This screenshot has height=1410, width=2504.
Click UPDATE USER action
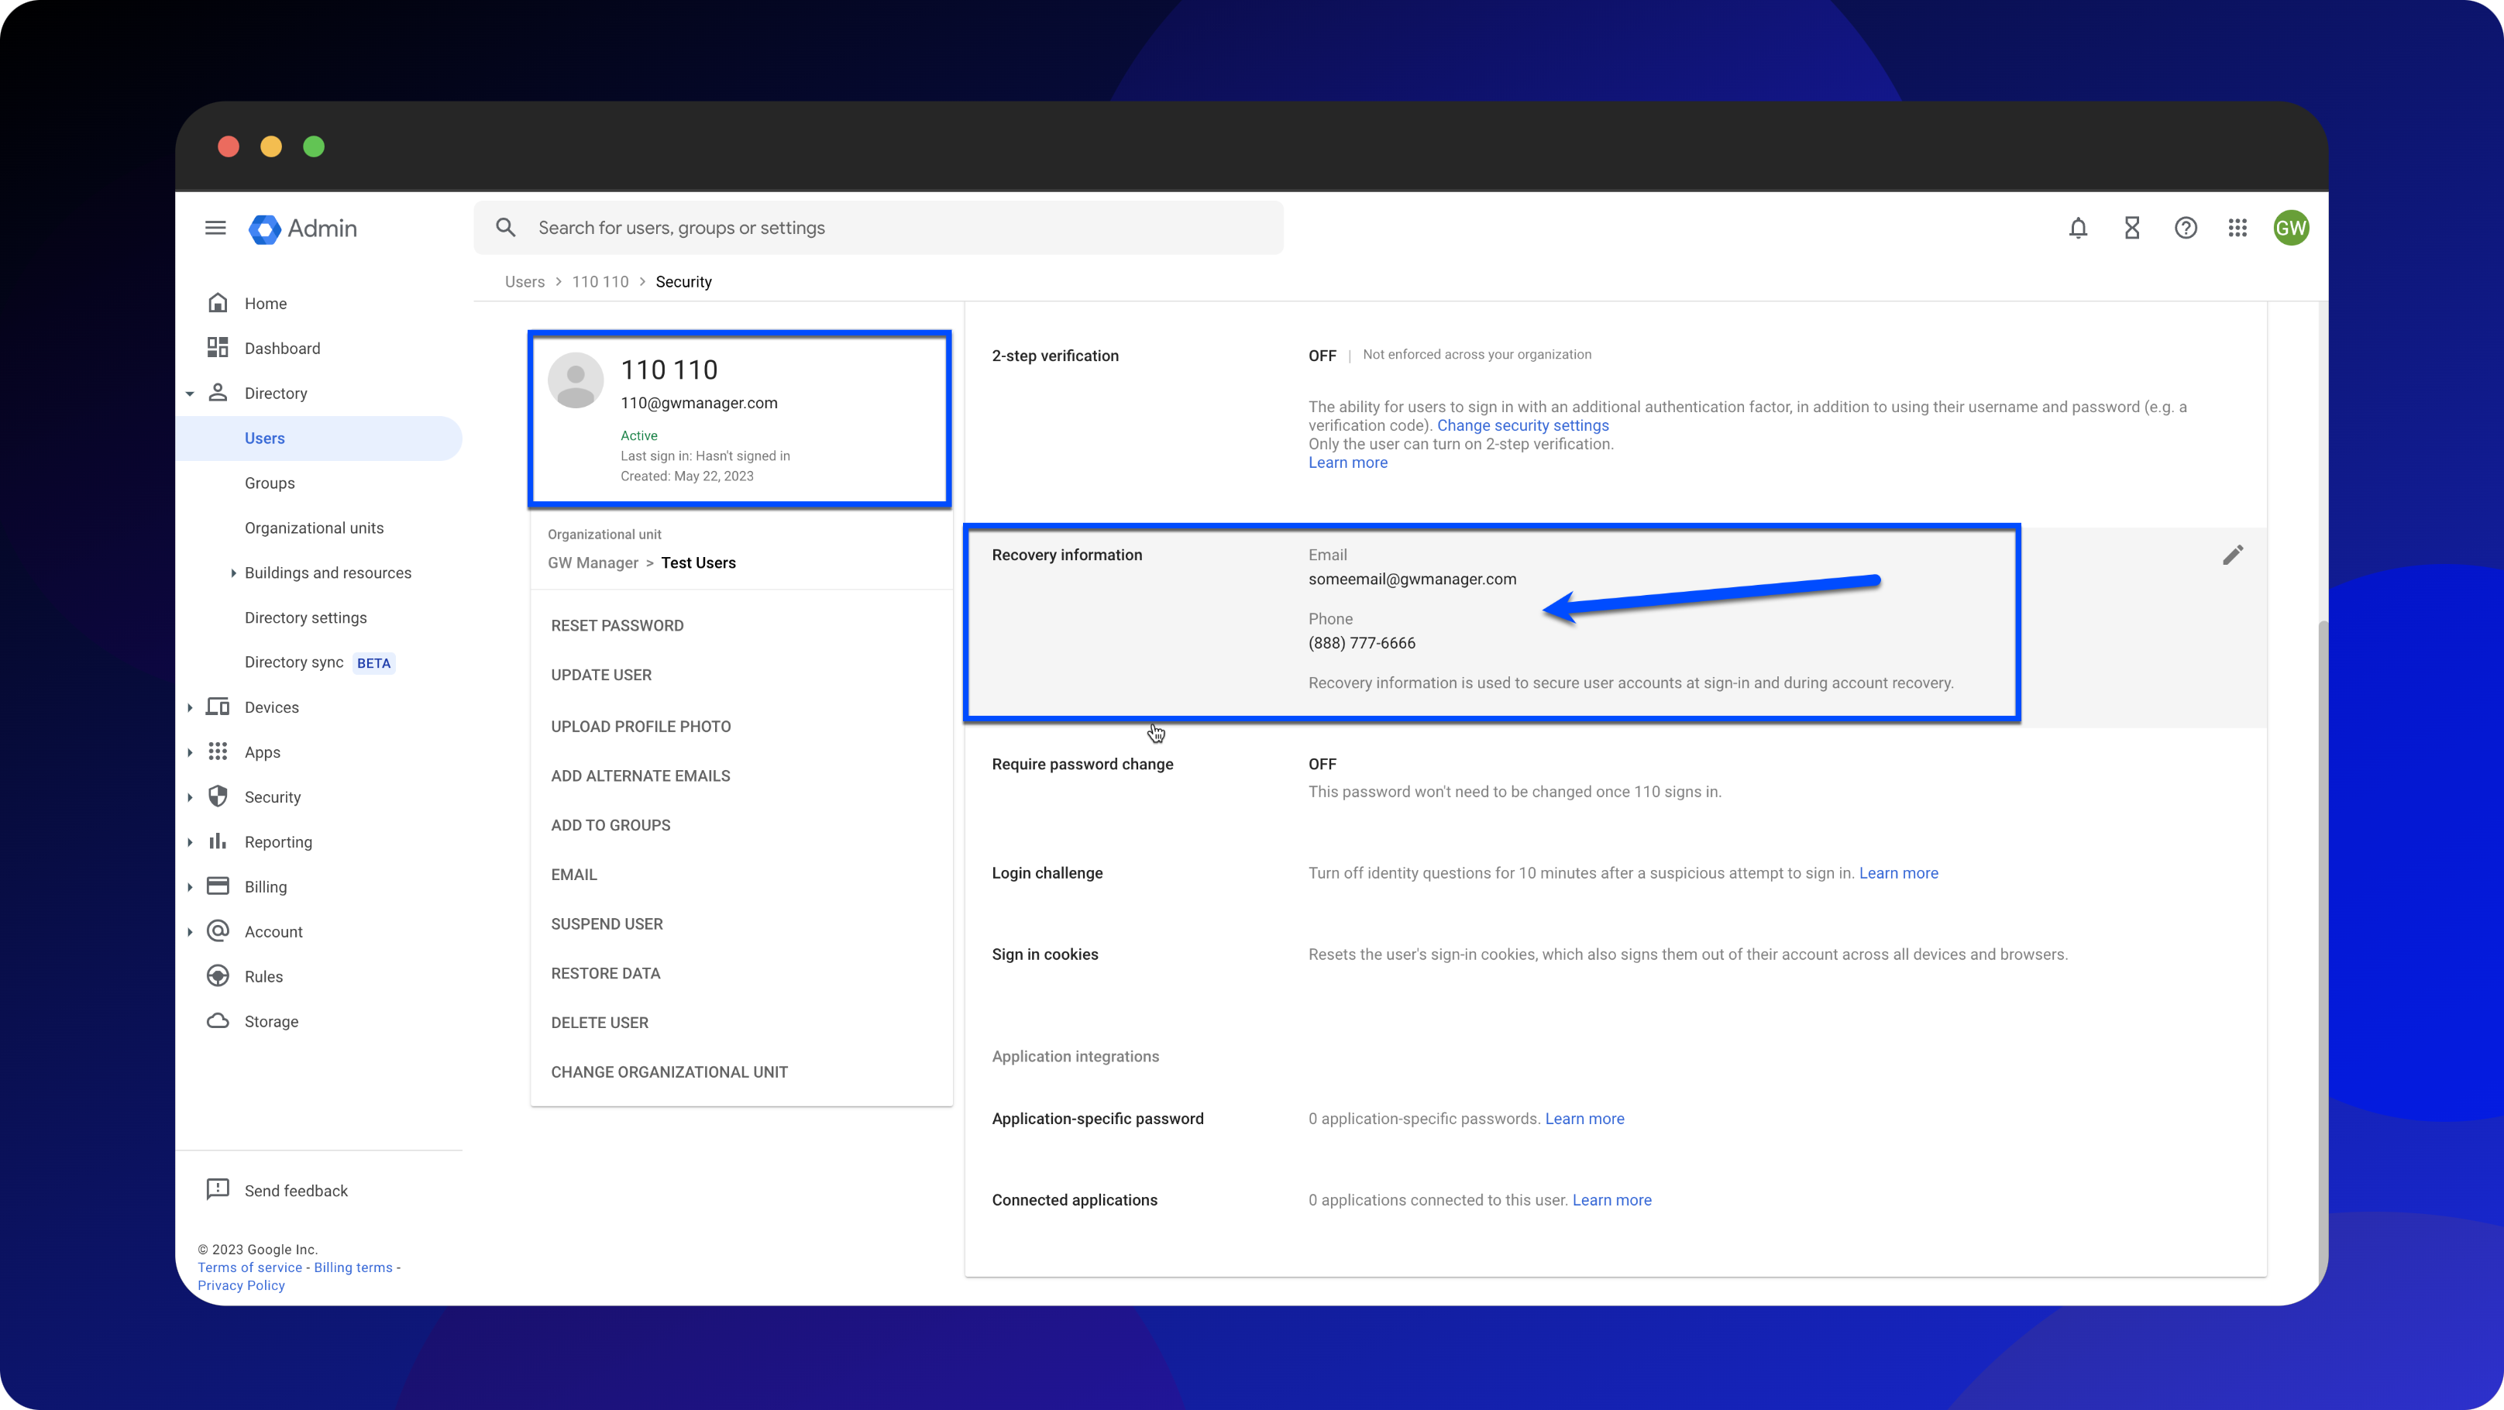[x=600, y=674]
